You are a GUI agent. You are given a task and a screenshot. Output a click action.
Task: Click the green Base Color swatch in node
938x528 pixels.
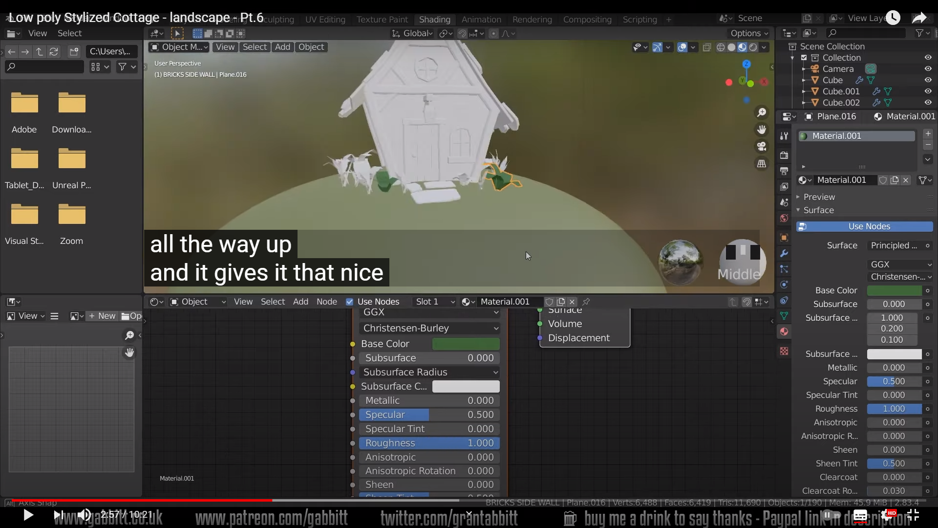466,344
